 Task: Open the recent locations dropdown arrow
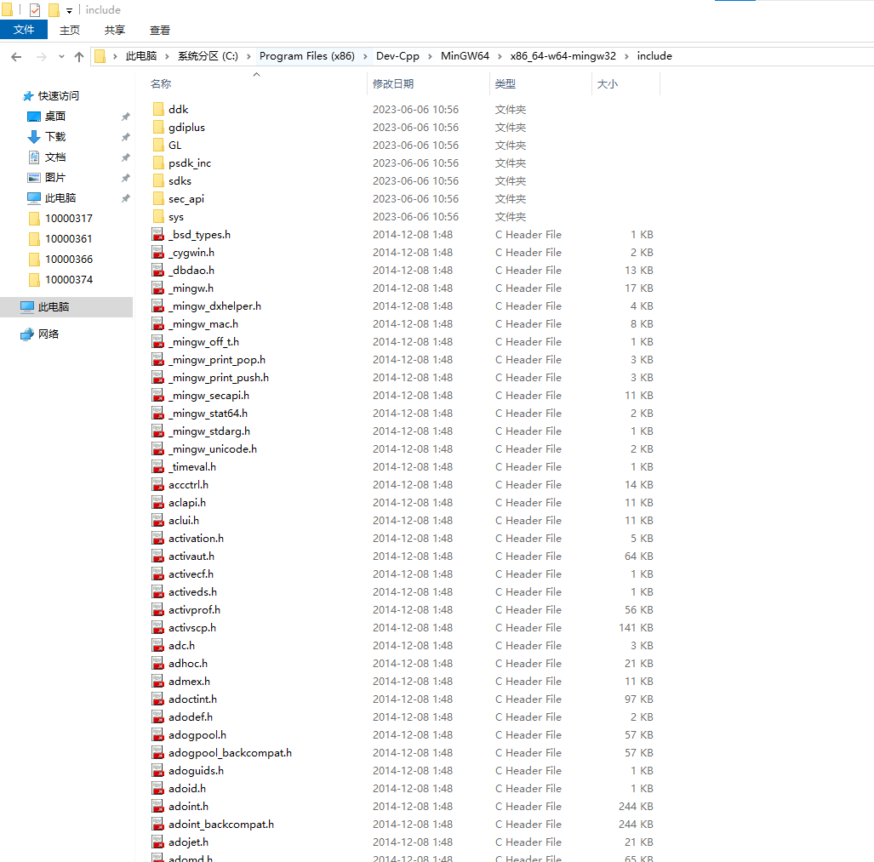(x=61, y=57)
